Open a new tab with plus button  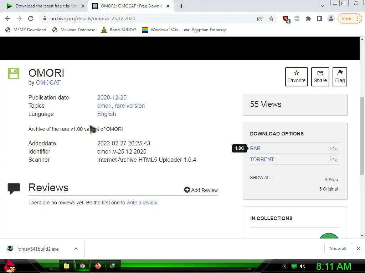(x=181, y=6)
